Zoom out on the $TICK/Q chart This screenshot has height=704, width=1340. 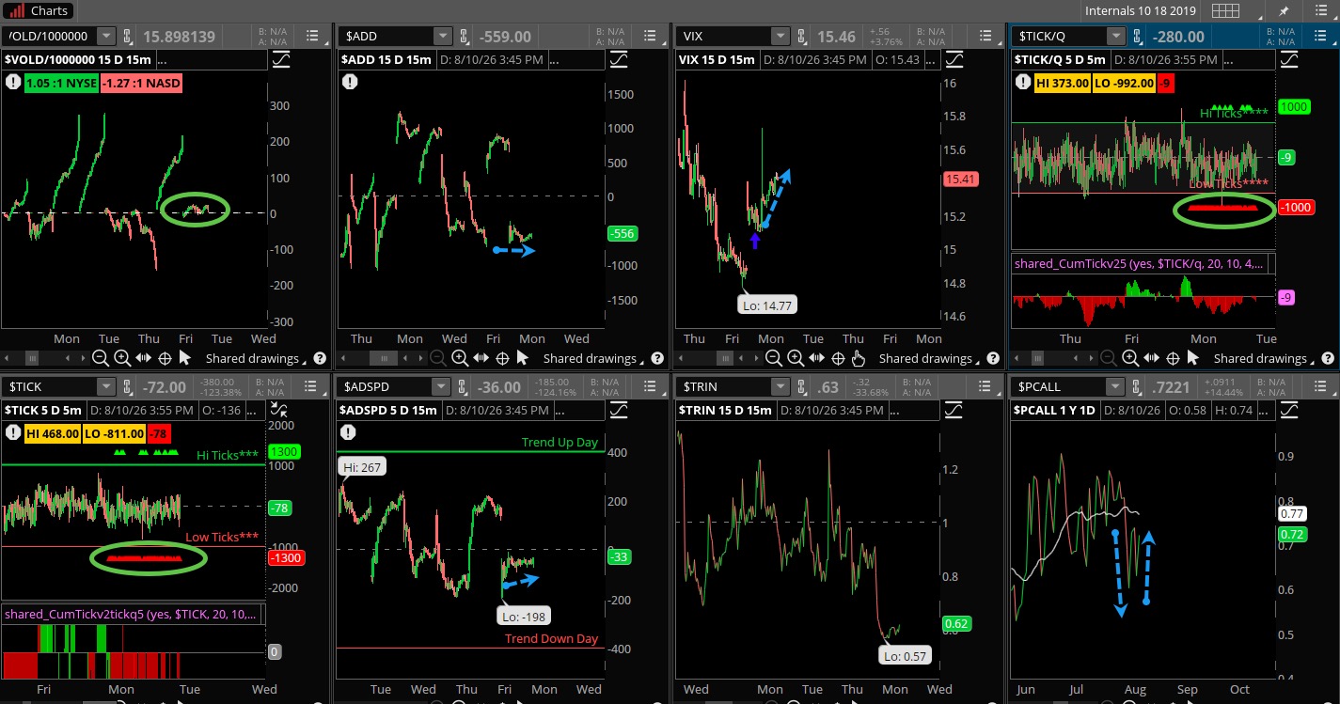pos(1109,358)
